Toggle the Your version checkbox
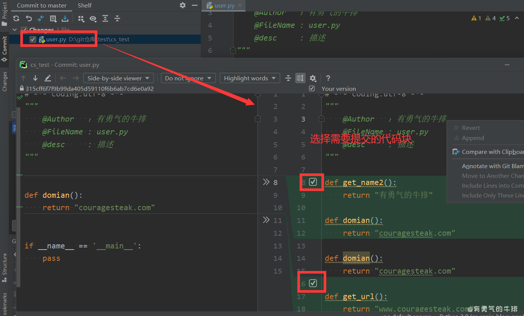 312,88
